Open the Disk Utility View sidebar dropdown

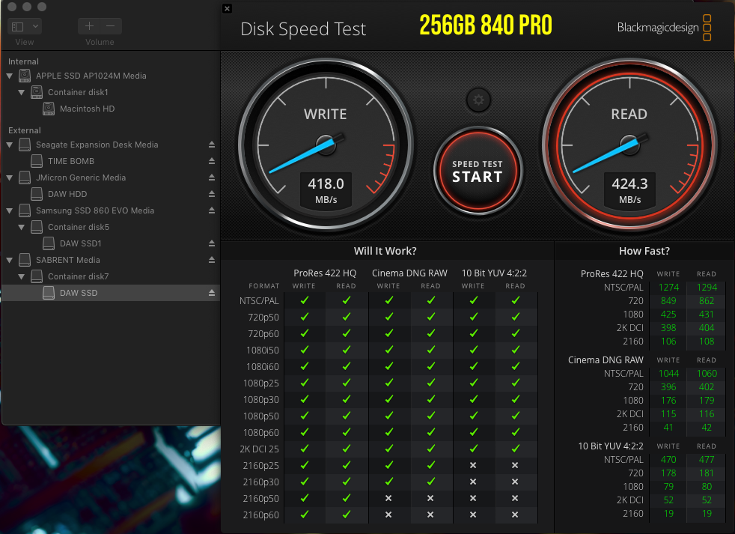tap(25, 26)
